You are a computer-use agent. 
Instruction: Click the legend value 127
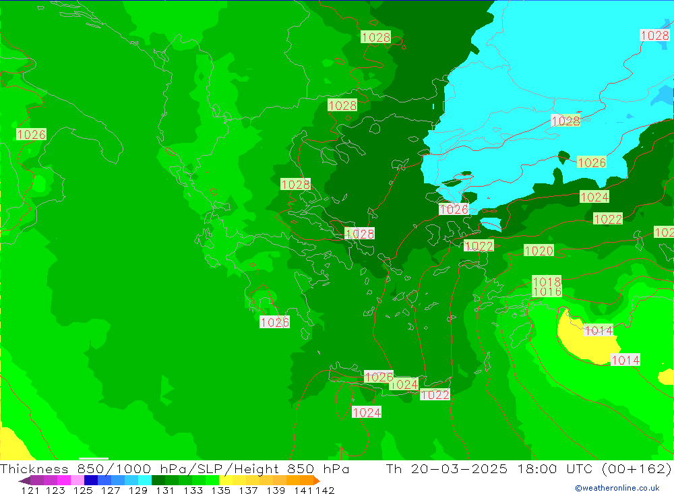coord(111,490)
